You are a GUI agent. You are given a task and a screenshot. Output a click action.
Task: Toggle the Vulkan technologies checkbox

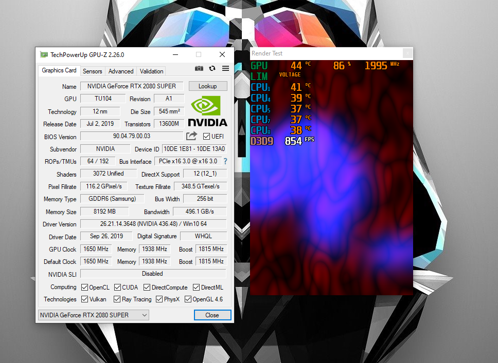point(84,299)
